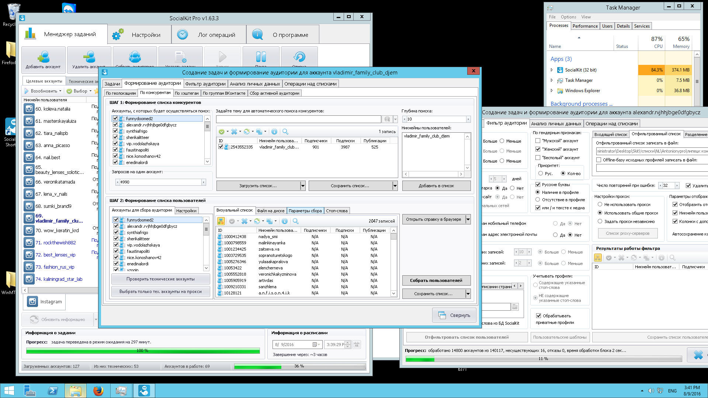Click Свернуть button
The height and width of the screenshot is (398, 708).
tap(454, 315)
